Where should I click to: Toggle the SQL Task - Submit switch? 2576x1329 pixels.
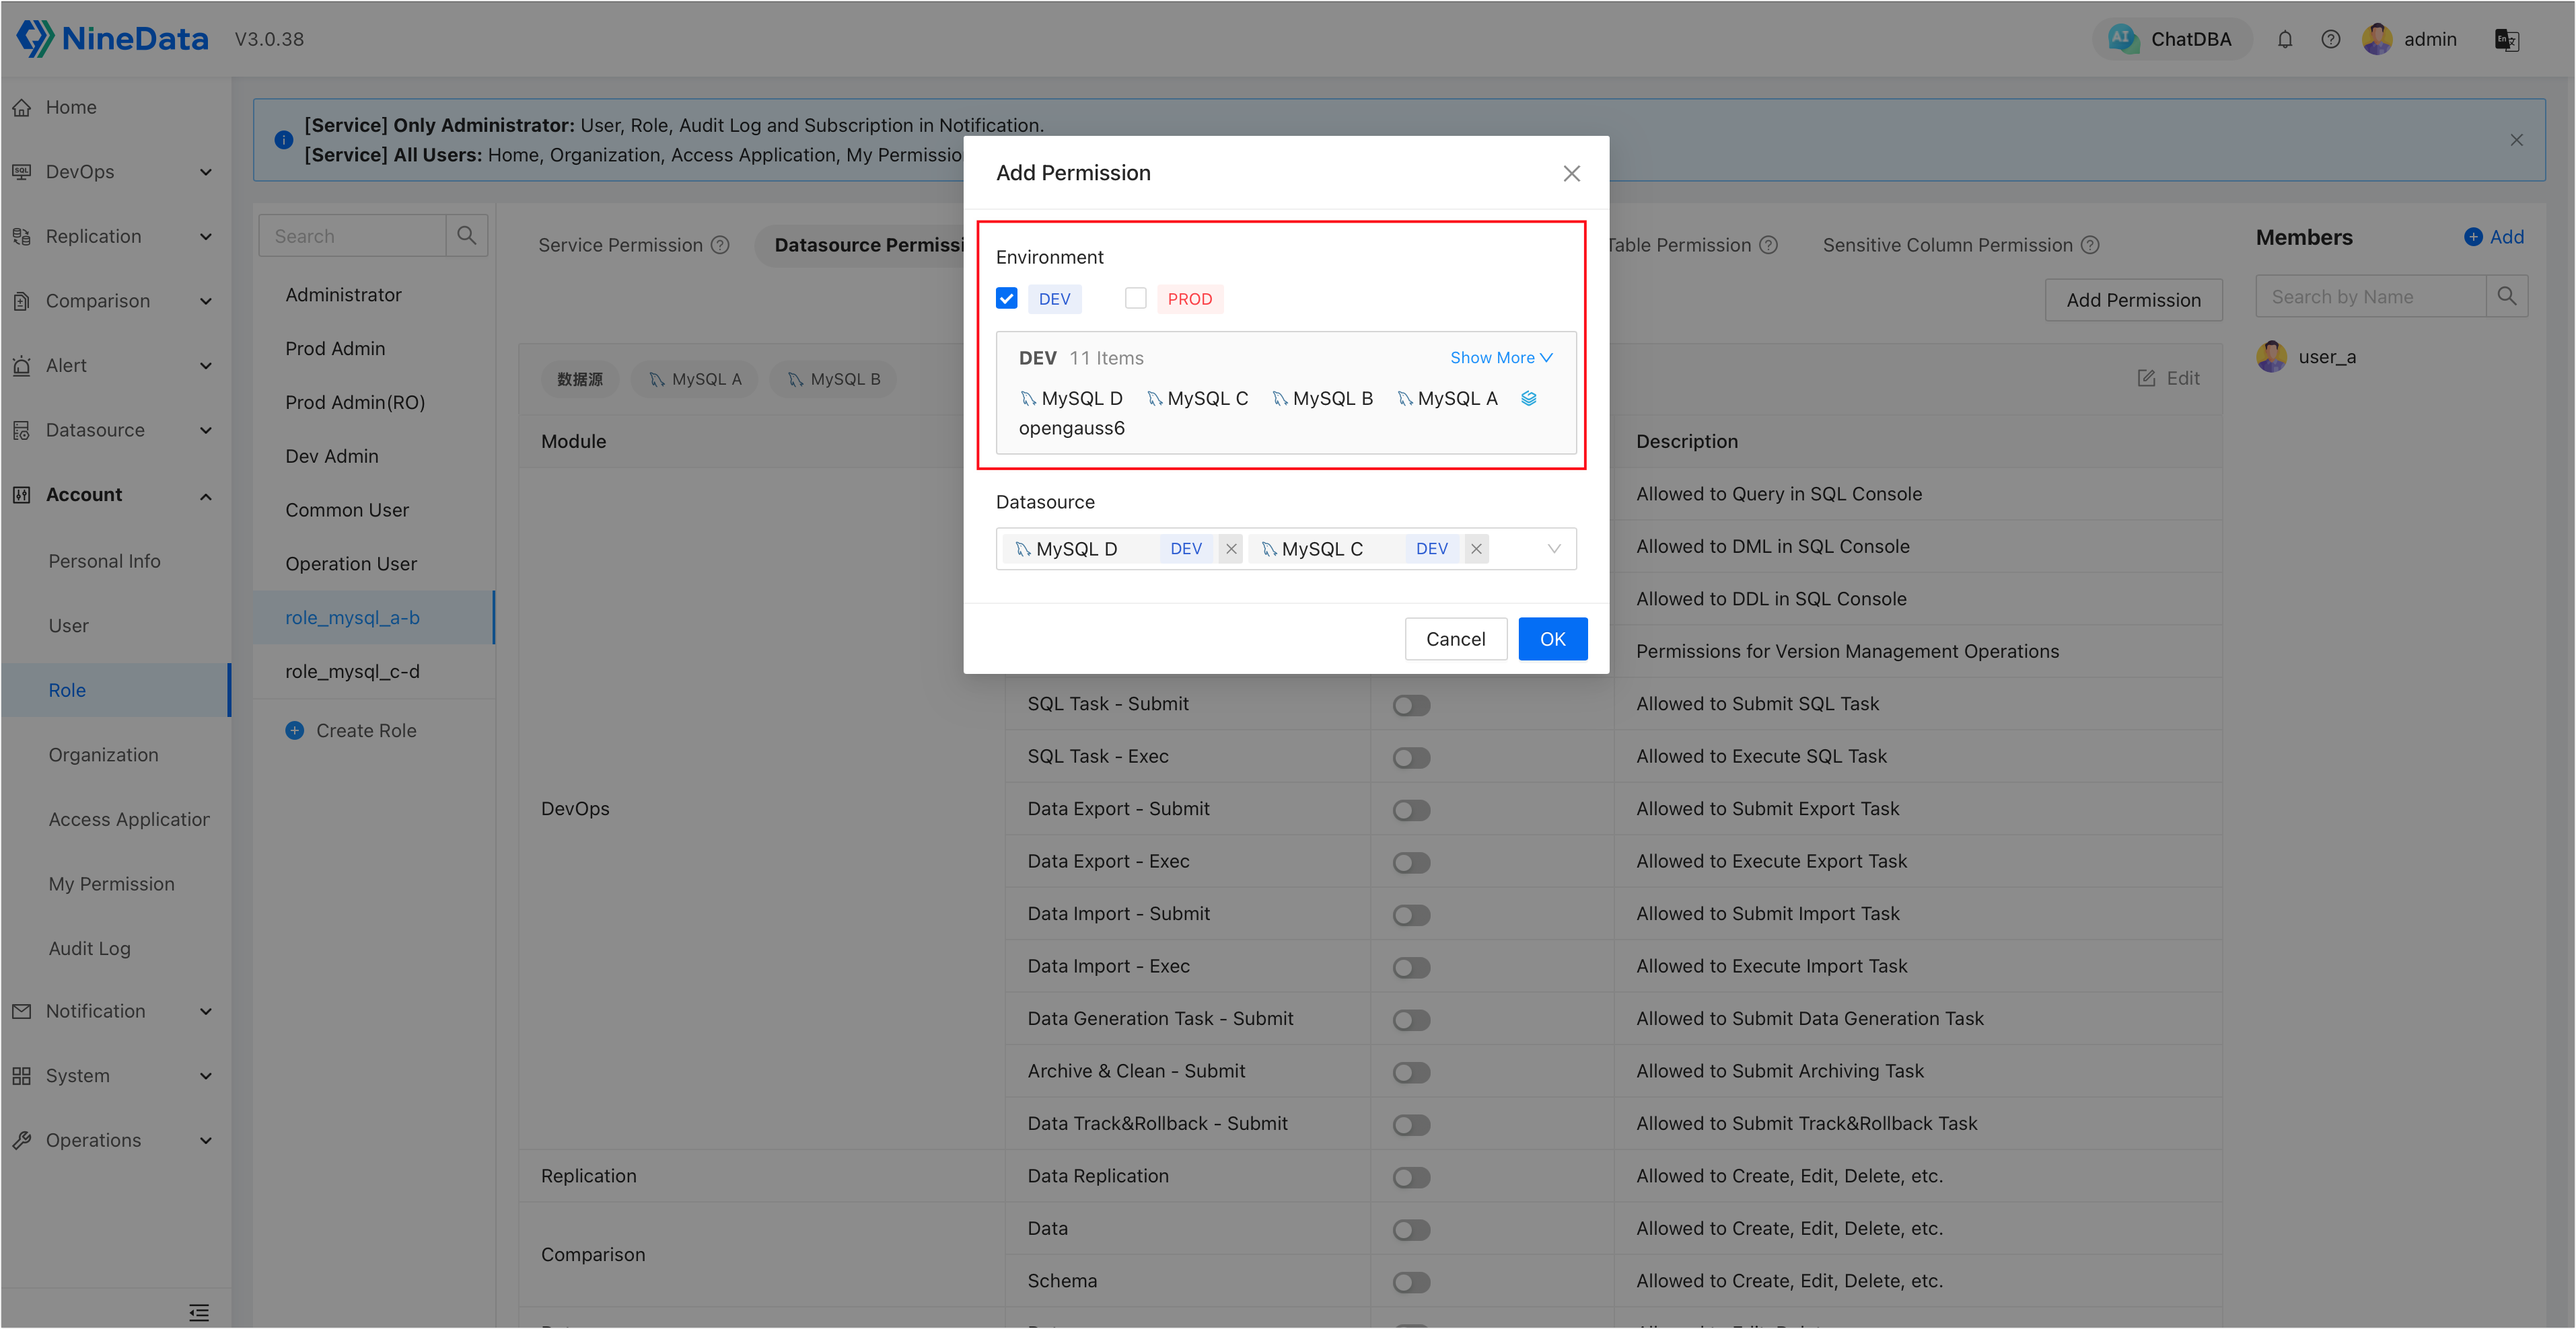pyautogui.click(x=1411, y=706)
